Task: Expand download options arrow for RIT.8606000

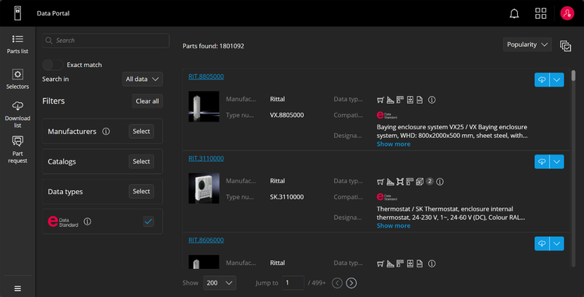Action: click(557, 244)
